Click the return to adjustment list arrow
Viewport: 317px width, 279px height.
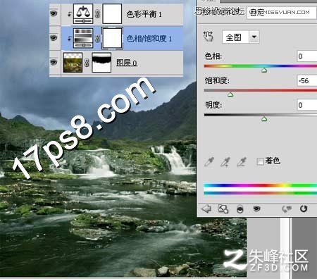tap(206, 209)
